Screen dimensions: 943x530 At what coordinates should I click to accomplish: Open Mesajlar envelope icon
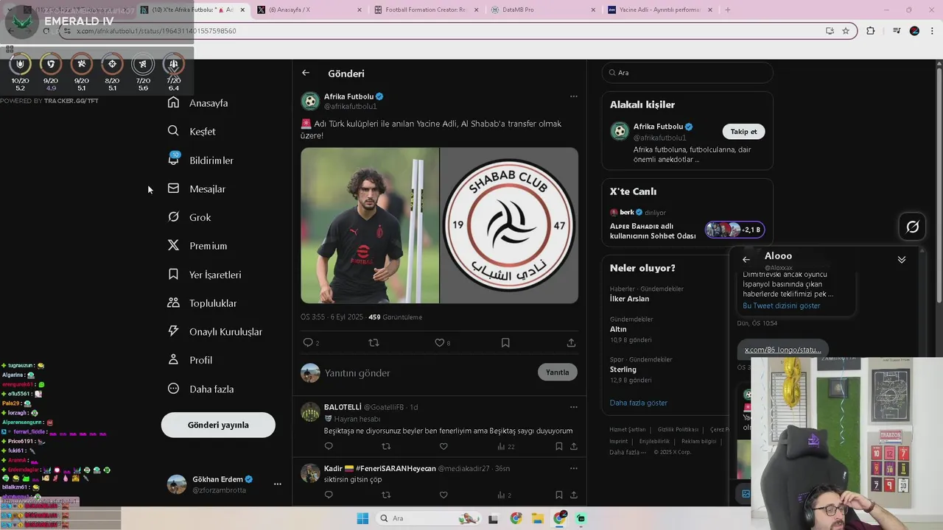point(173,188)
